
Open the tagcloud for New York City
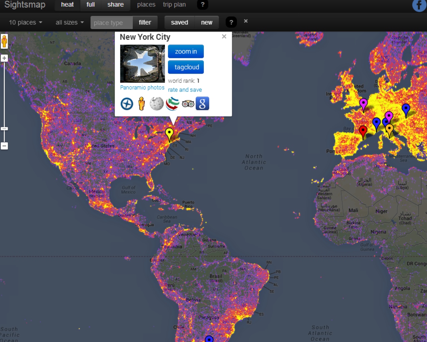pos(186,67)
